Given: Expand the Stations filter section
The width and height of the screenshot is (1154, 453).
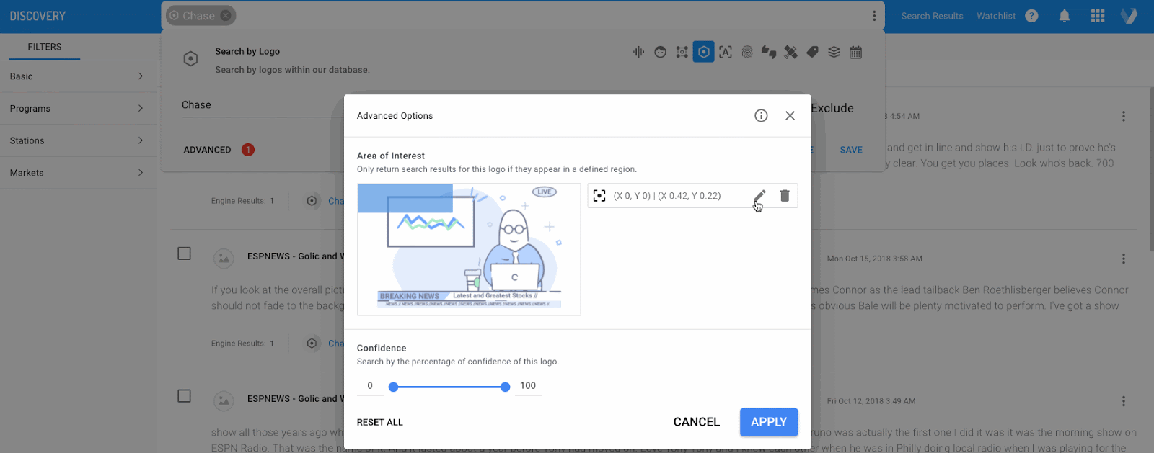Looking at the screenshot, I should (x=78, y=140).
